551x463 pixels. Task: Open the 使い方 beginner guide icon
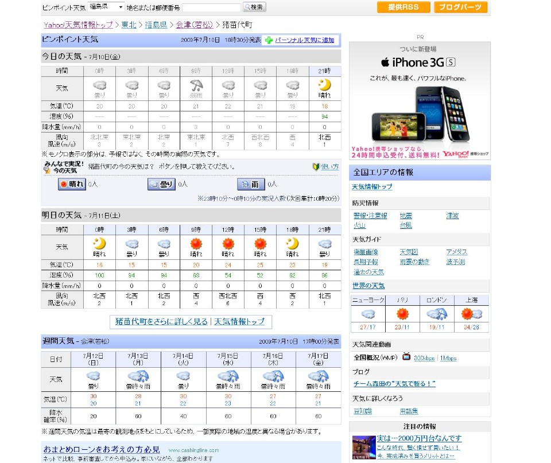pos(316,167)
